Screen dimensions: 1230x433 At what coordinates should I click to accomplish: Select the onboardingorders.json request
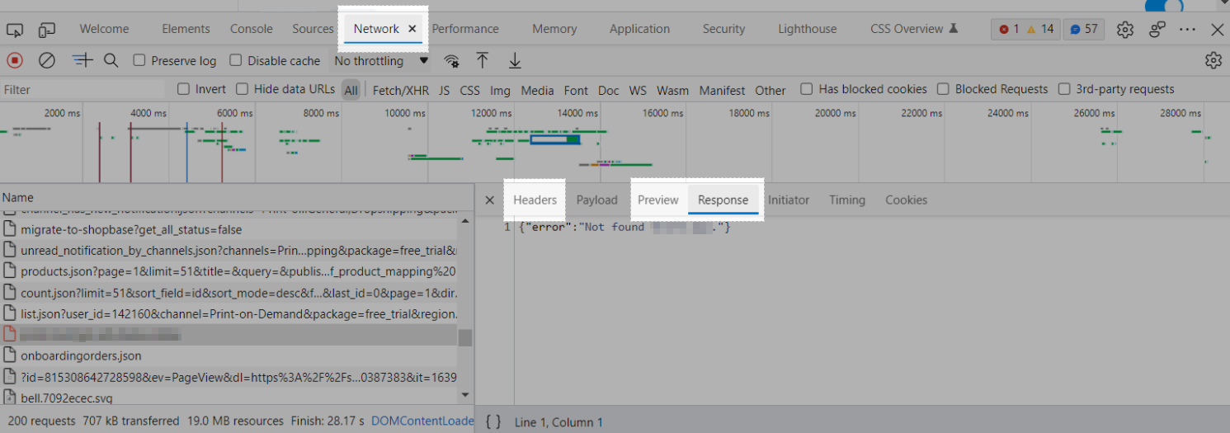coord(81,355)
